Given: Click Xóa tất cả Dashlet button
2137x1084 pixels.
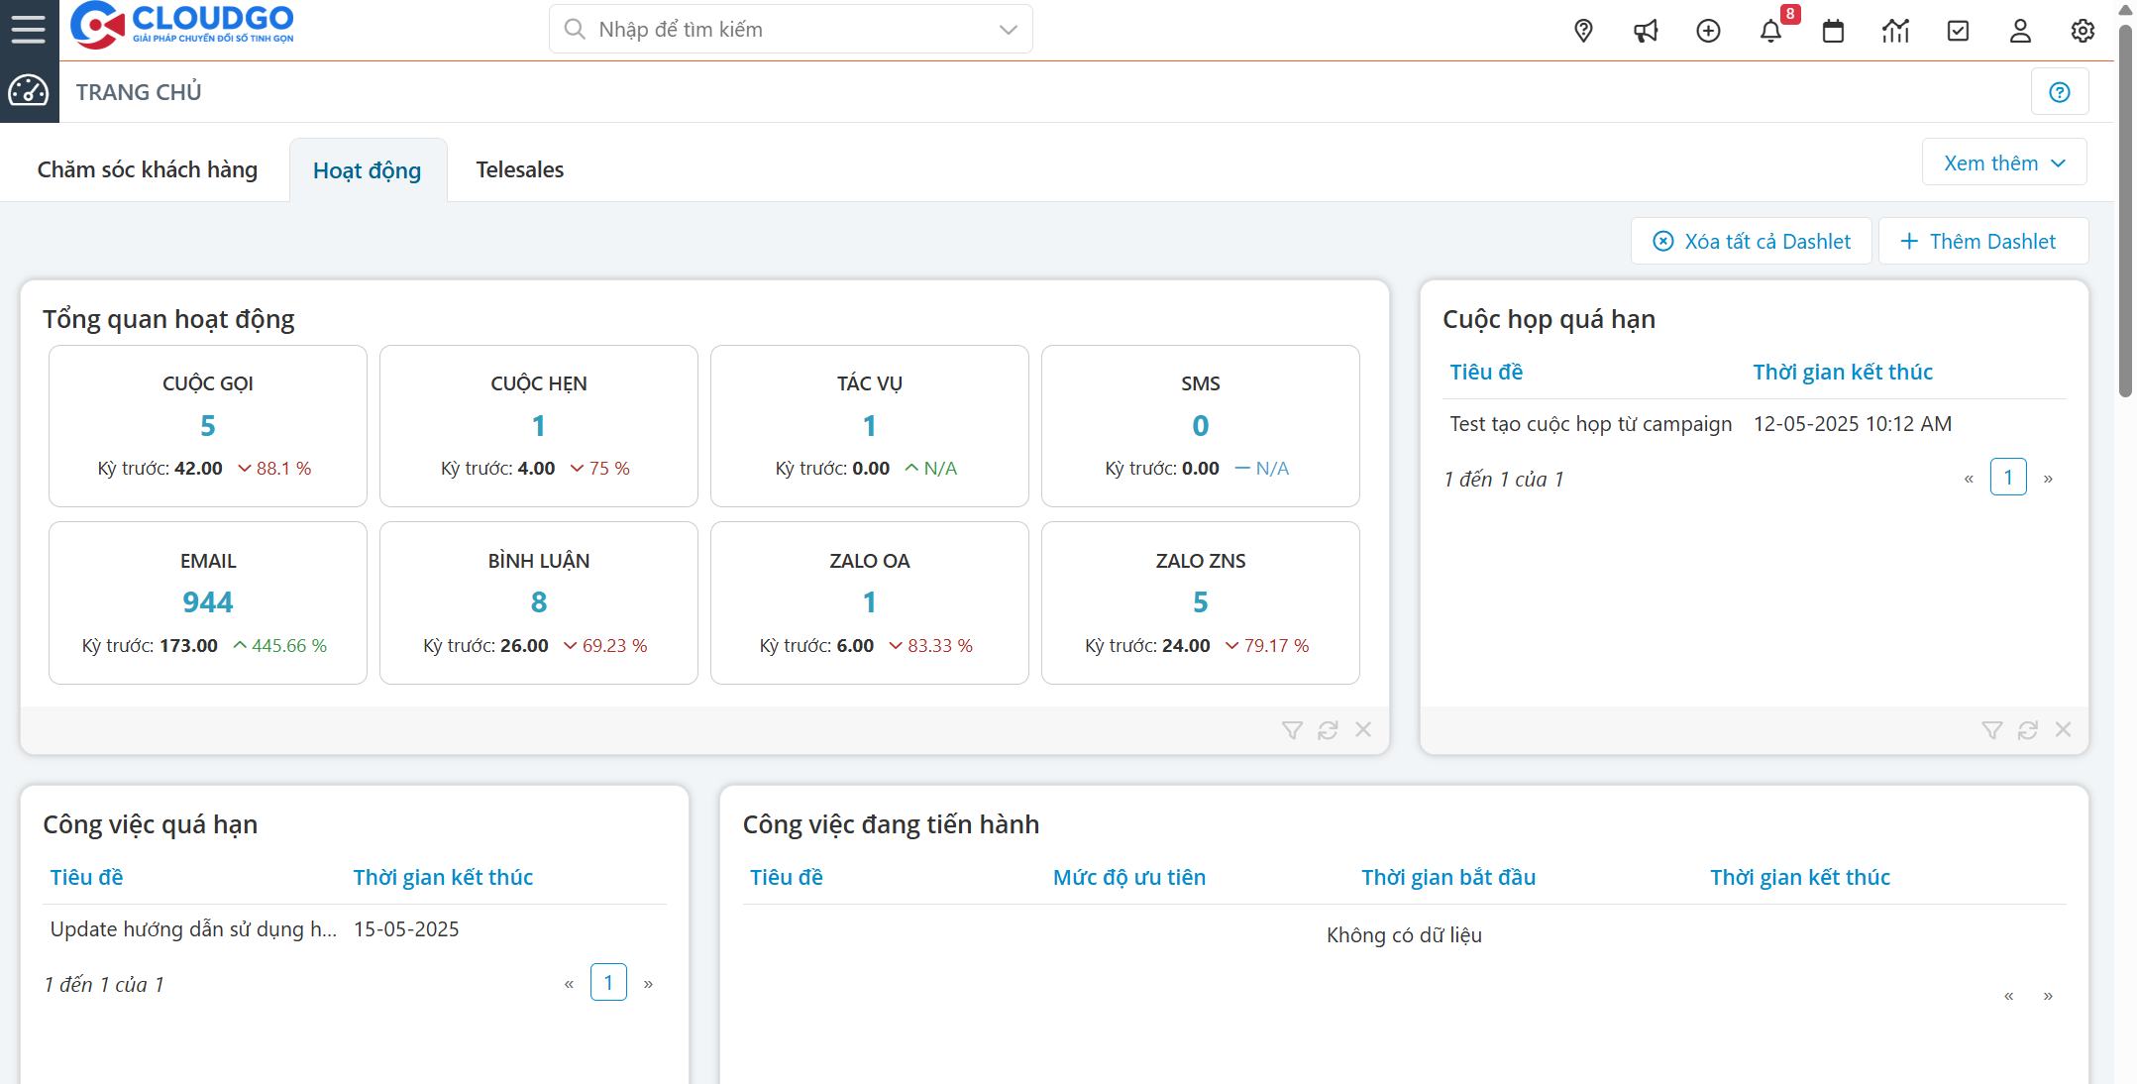Looking at the screenshot, I should tap(1751, 241).
